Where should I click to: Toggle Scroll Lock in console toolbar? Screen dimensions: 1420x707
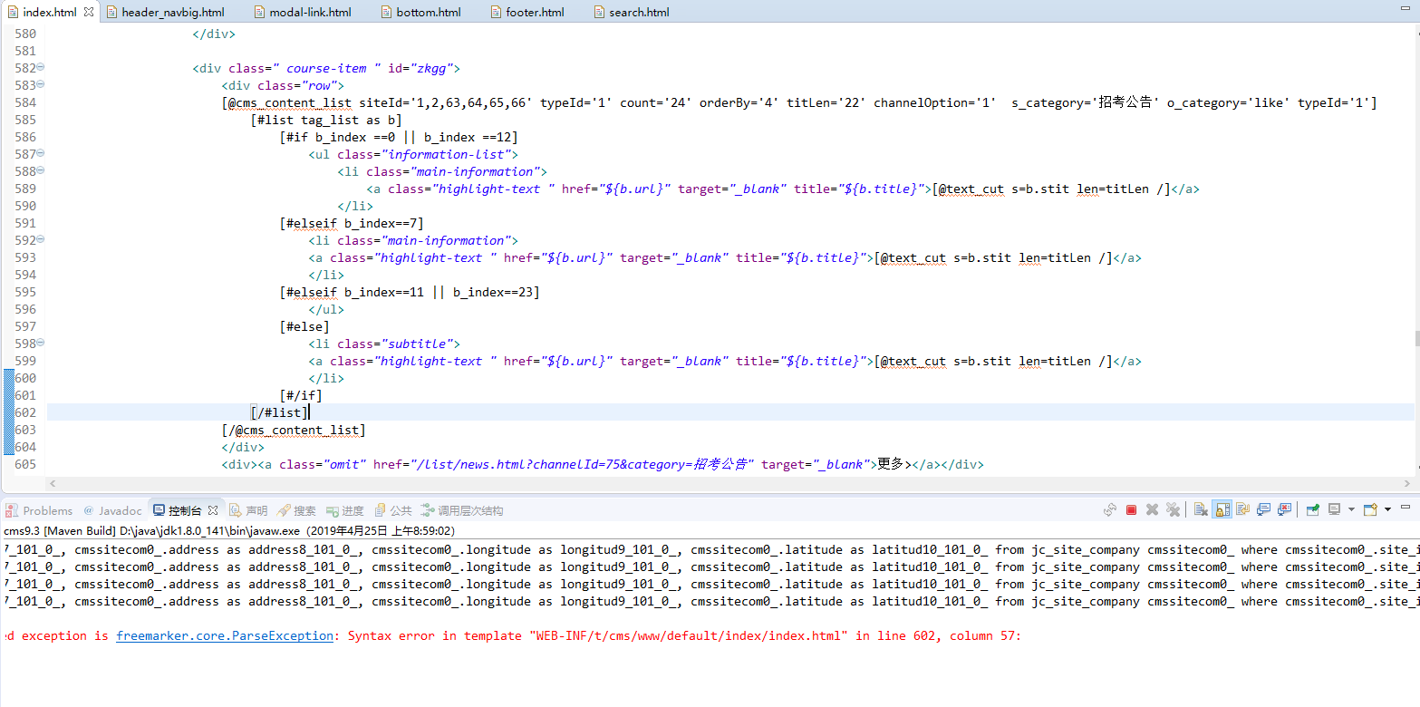1222,510
